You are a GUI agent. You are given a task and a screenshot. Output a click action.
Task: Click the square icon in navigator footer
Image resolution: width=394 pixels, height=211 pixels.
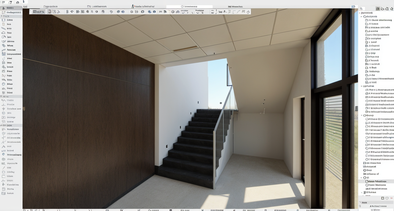pos(382,198)
